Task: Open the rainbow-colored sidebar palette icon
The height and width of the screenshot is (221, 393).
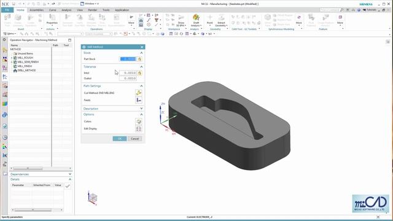Action: coord(5,104)
